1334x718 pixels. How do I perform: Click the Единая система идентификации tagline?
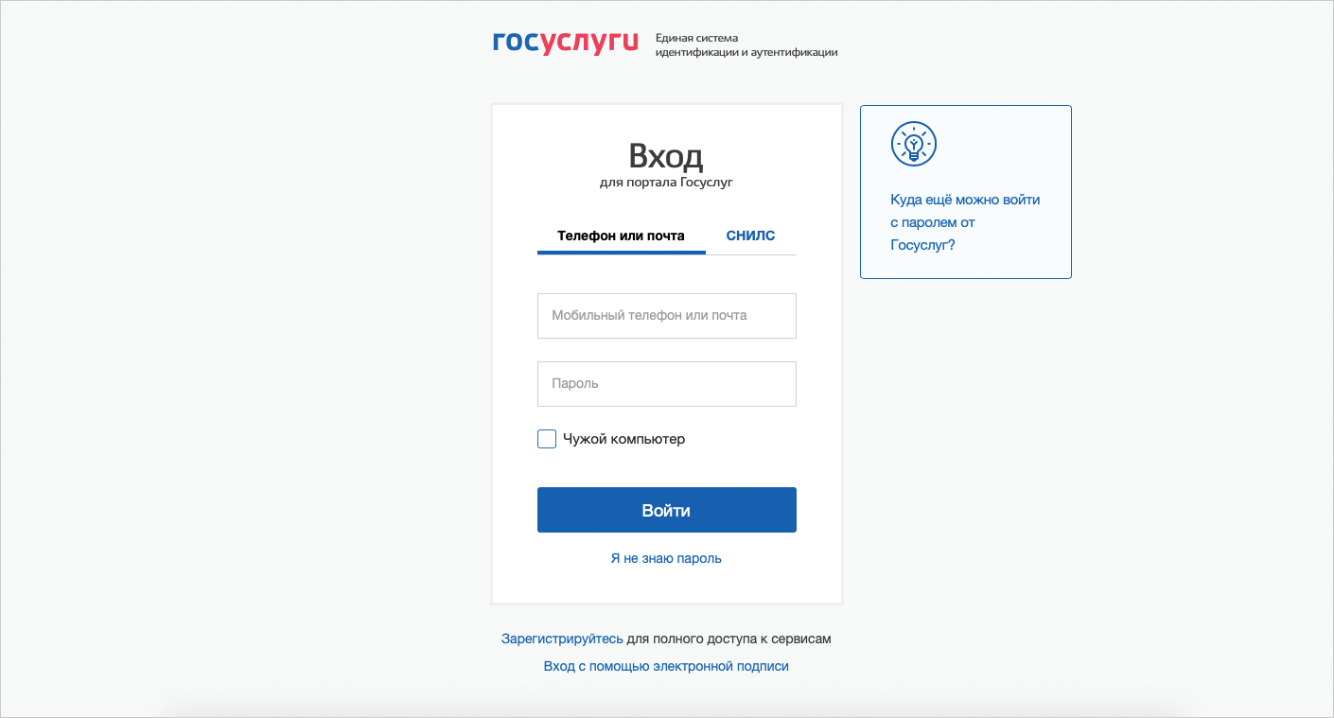tap(746, 45)
